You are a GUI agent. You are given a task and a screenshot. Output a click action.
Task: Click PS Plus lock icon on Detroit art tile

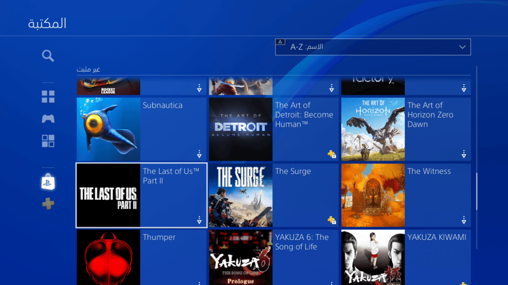click(331, 154)
